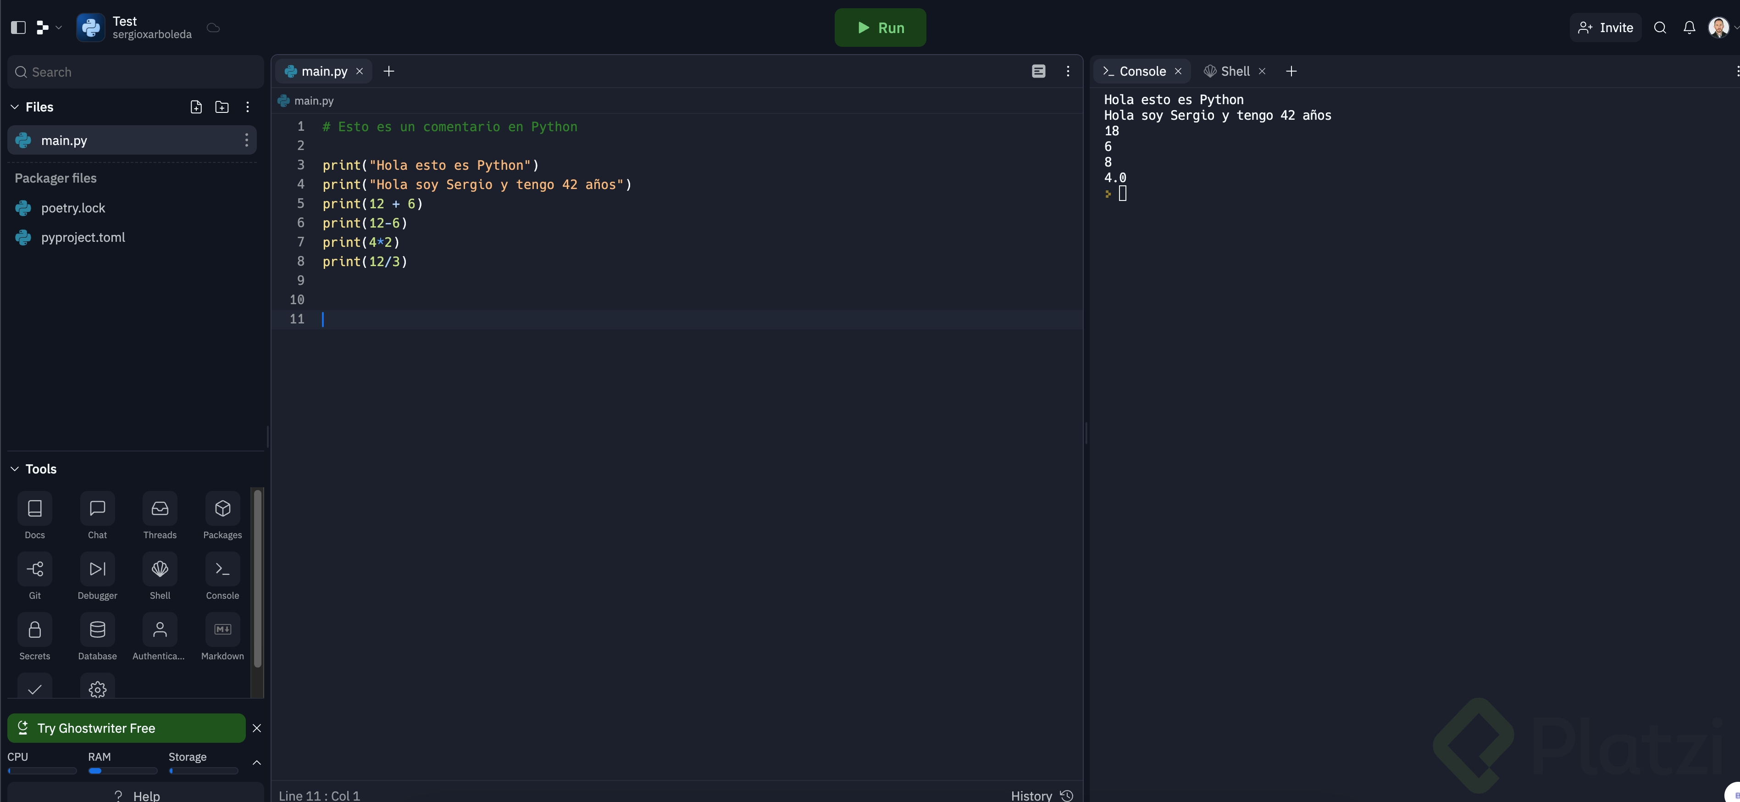Open the Shell tool in Tools
This screenshot has width=1740, height=802.
pyautogui.click(x=160, y=576)
